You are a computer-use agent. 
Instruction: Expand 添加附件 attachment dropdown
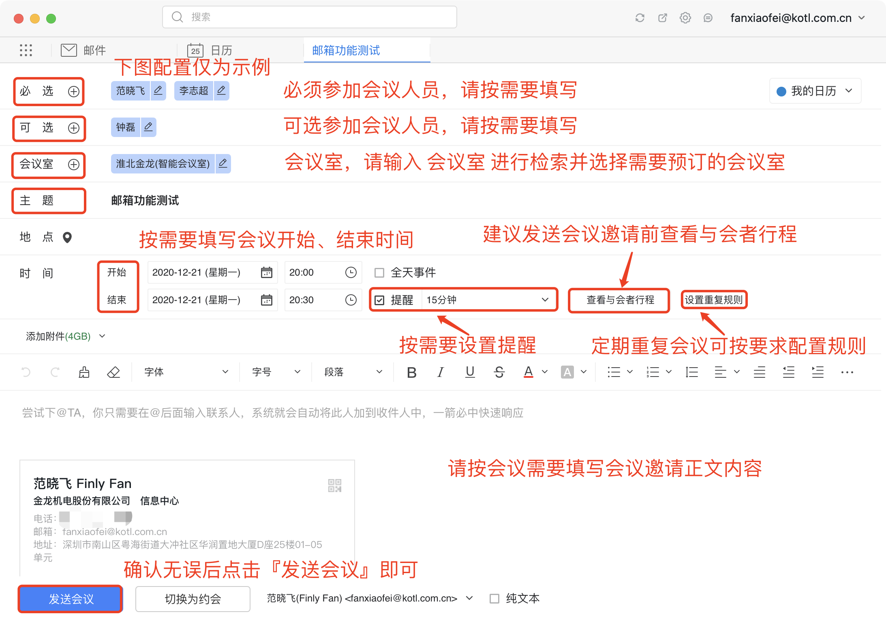[x=102, y=336]
